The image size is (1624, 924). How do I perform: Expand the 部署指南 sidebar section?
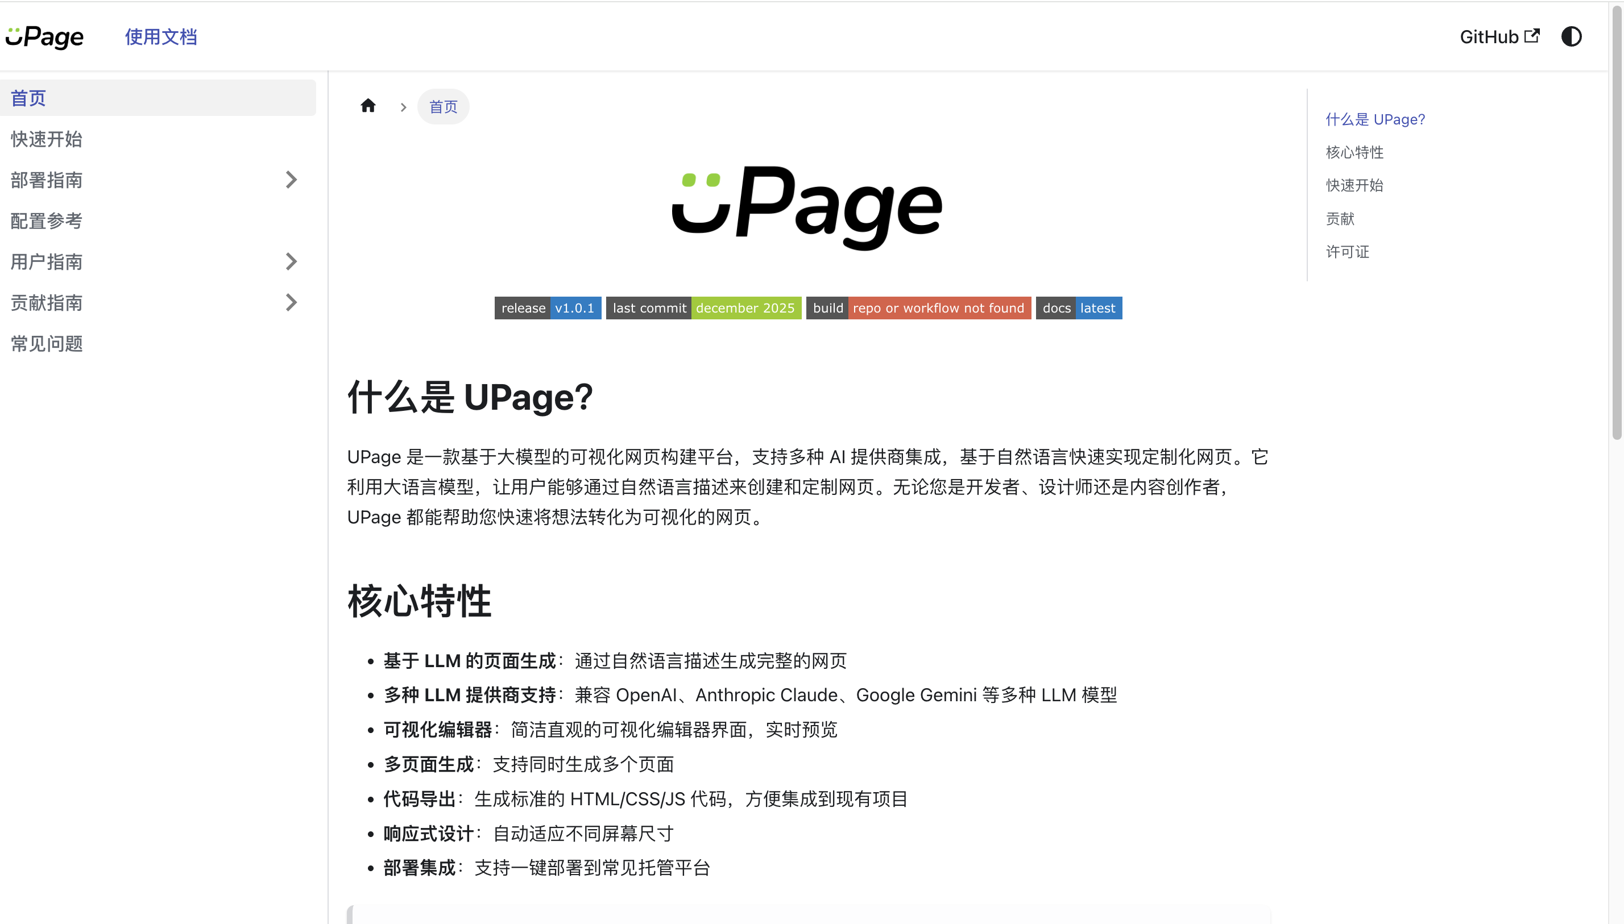[x=291, y=180]
